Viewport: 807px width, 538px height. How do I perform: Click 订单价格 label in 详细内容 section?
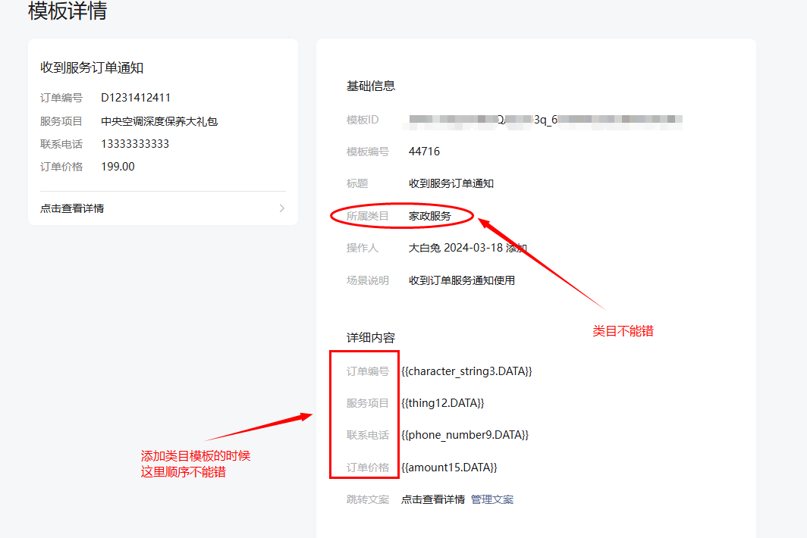367,468
